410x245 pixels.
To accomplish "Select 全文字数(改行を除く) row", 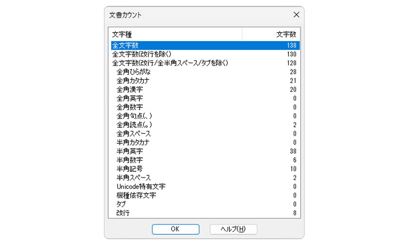I will [205, 54].
